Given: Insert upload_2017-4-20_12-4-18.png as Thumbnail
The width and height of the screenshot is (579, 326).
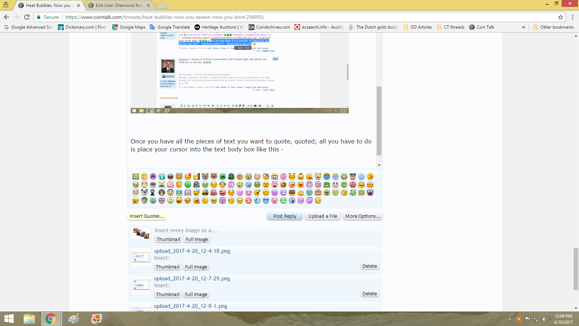Looking at the screenshot, I should click(168, 267).
